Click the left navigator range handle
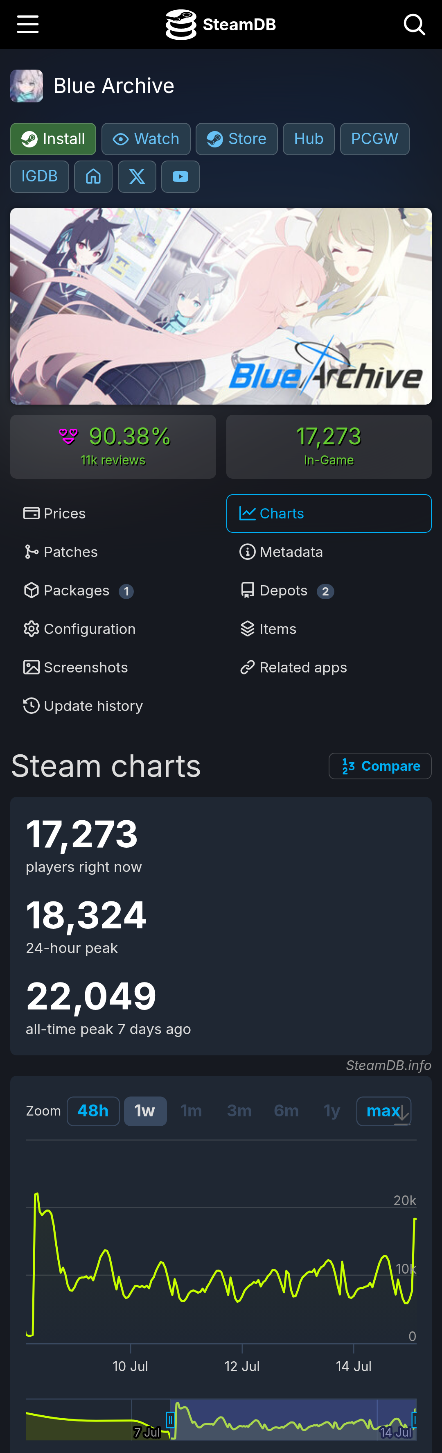 point(170,1419)
